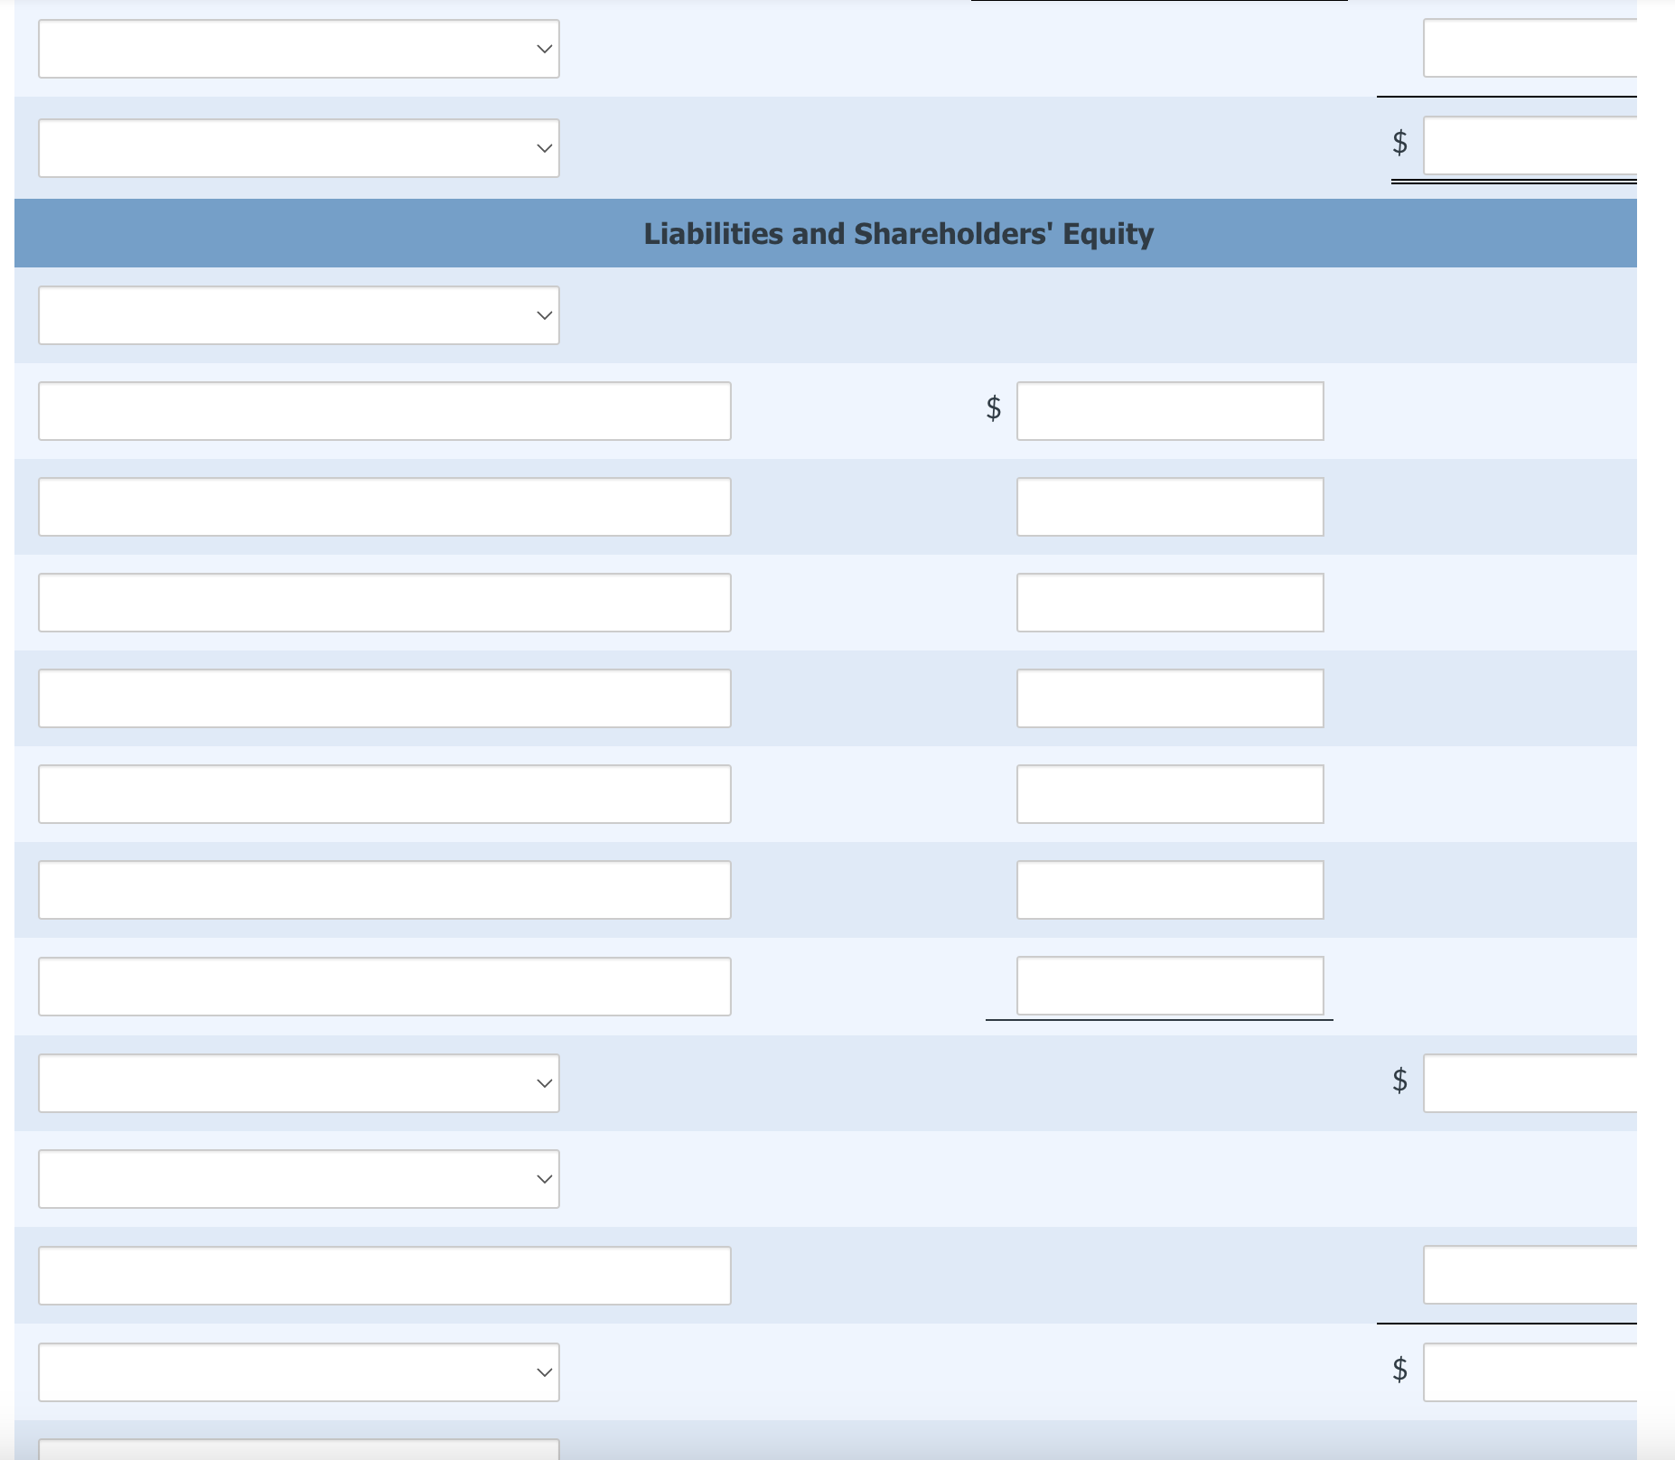Viewport: 1675px width, 1460px height.
Task: Select the second account label text box
Action: (384, 506)
